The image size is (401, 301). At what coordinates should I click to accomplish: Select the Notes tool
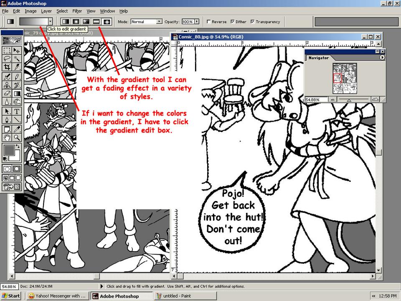click(x=7, y=129)
